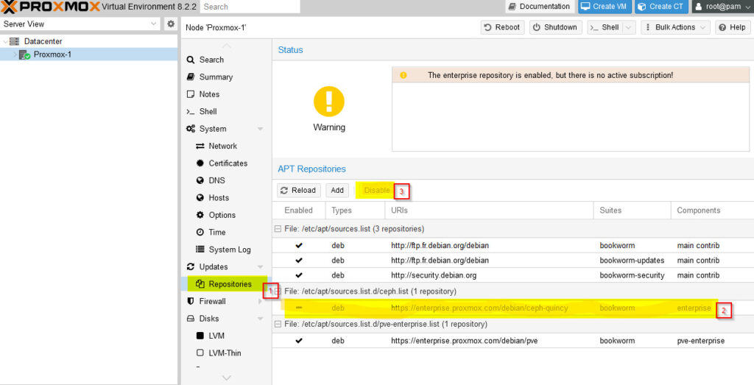754x385 pixels.
Task: Expand the Proxmox-1 node
Action: click(15, 54)
